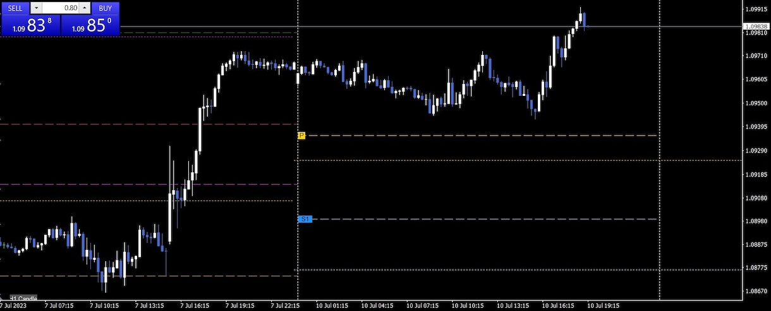Click the 7 Jul 07:15 time label
The height and width of the screenshot is (311, 771).
coord(58,306)
